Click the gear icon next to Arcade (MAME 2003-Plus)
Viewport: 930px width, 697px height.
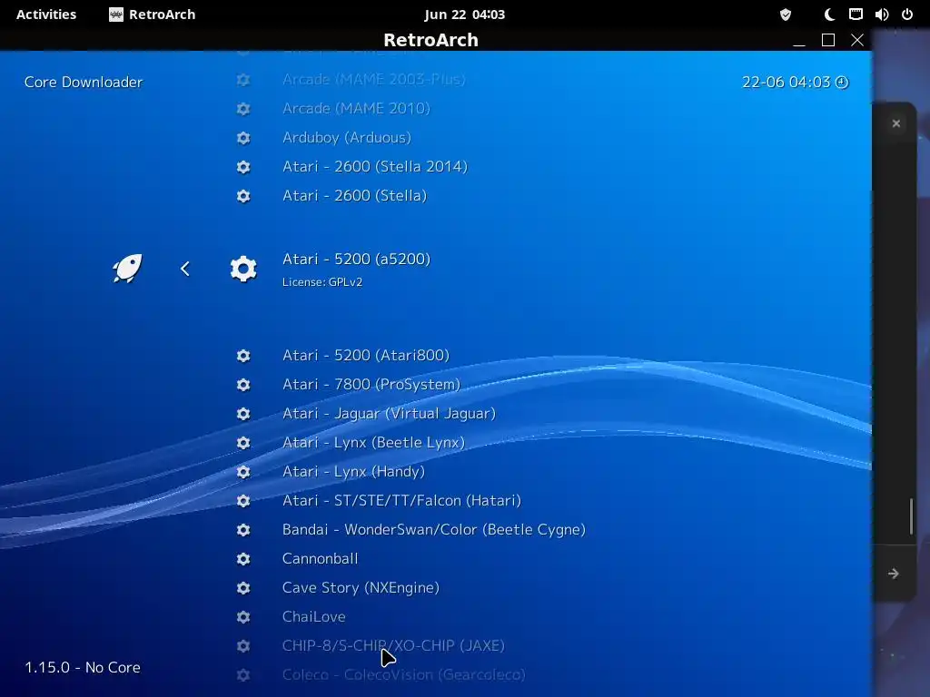[243, 80]
